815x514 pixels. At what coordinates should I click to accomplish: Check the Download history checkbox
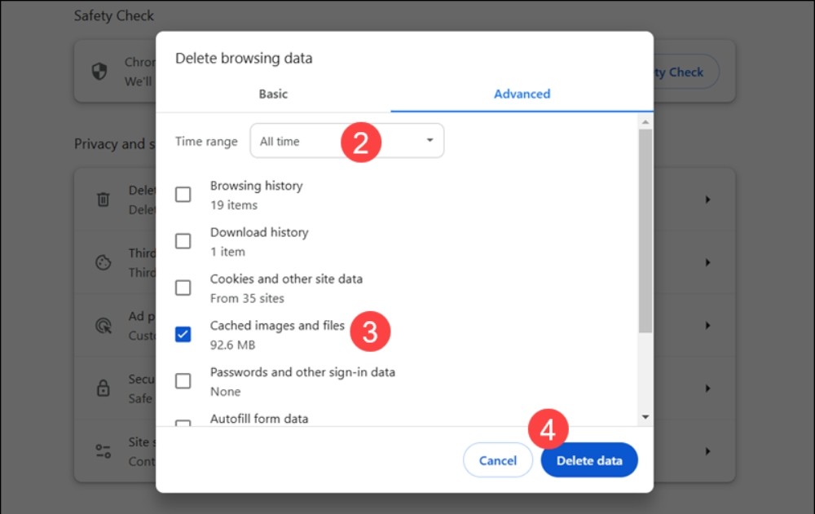click(x=183, y=241)
